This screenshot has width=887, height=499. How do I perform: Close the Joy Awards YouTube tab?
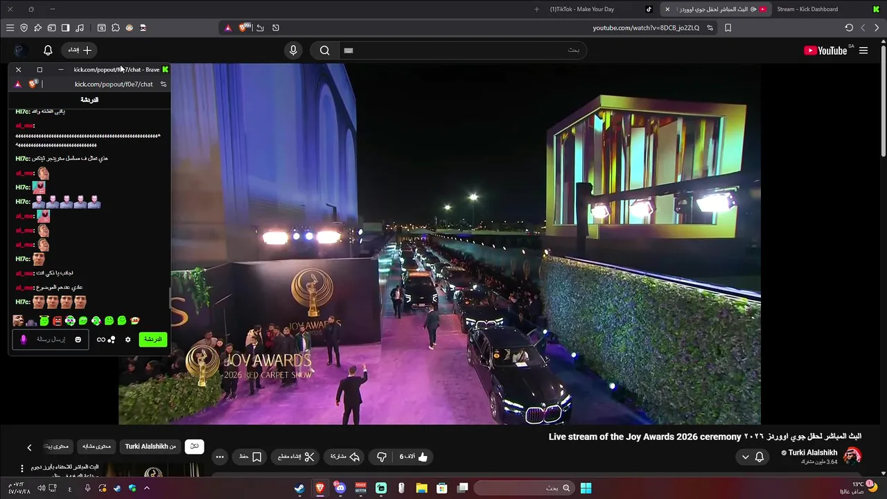pyautogui.click(x=667, y=9)
